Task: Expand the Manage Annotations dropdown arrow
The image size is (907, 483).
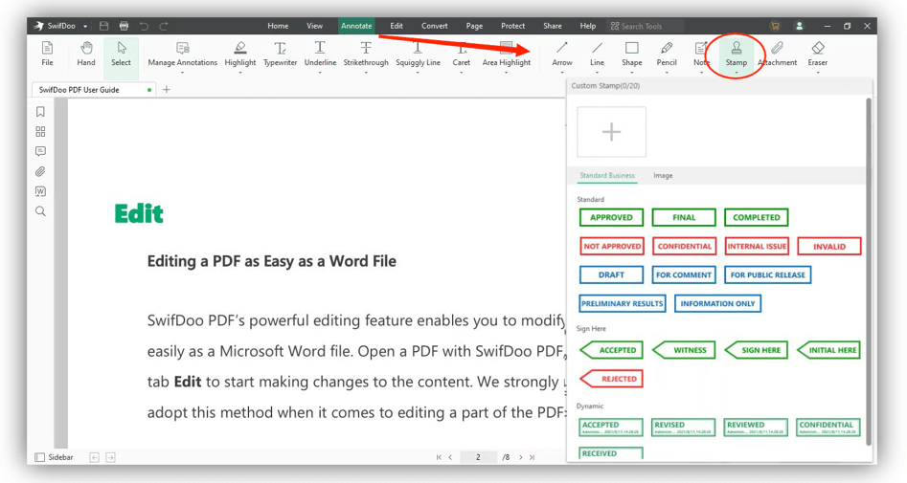Action: [x=182, y=73]
